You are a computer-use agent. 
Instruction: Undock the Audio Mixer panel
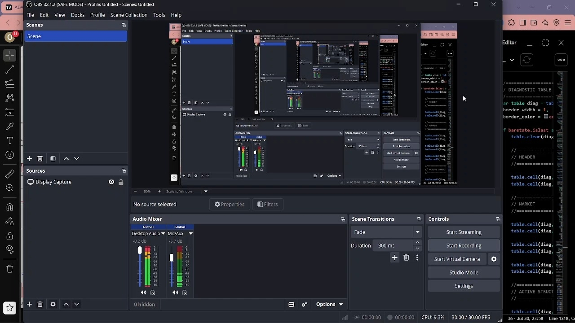tap(343, 219)
